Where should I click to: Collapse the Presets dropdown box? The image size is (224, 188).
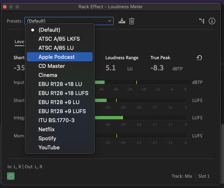[x=69, y=21]
